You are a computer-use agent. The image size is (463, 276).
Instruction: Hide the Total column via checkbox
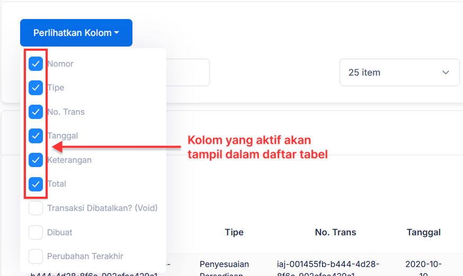[35, 184]
